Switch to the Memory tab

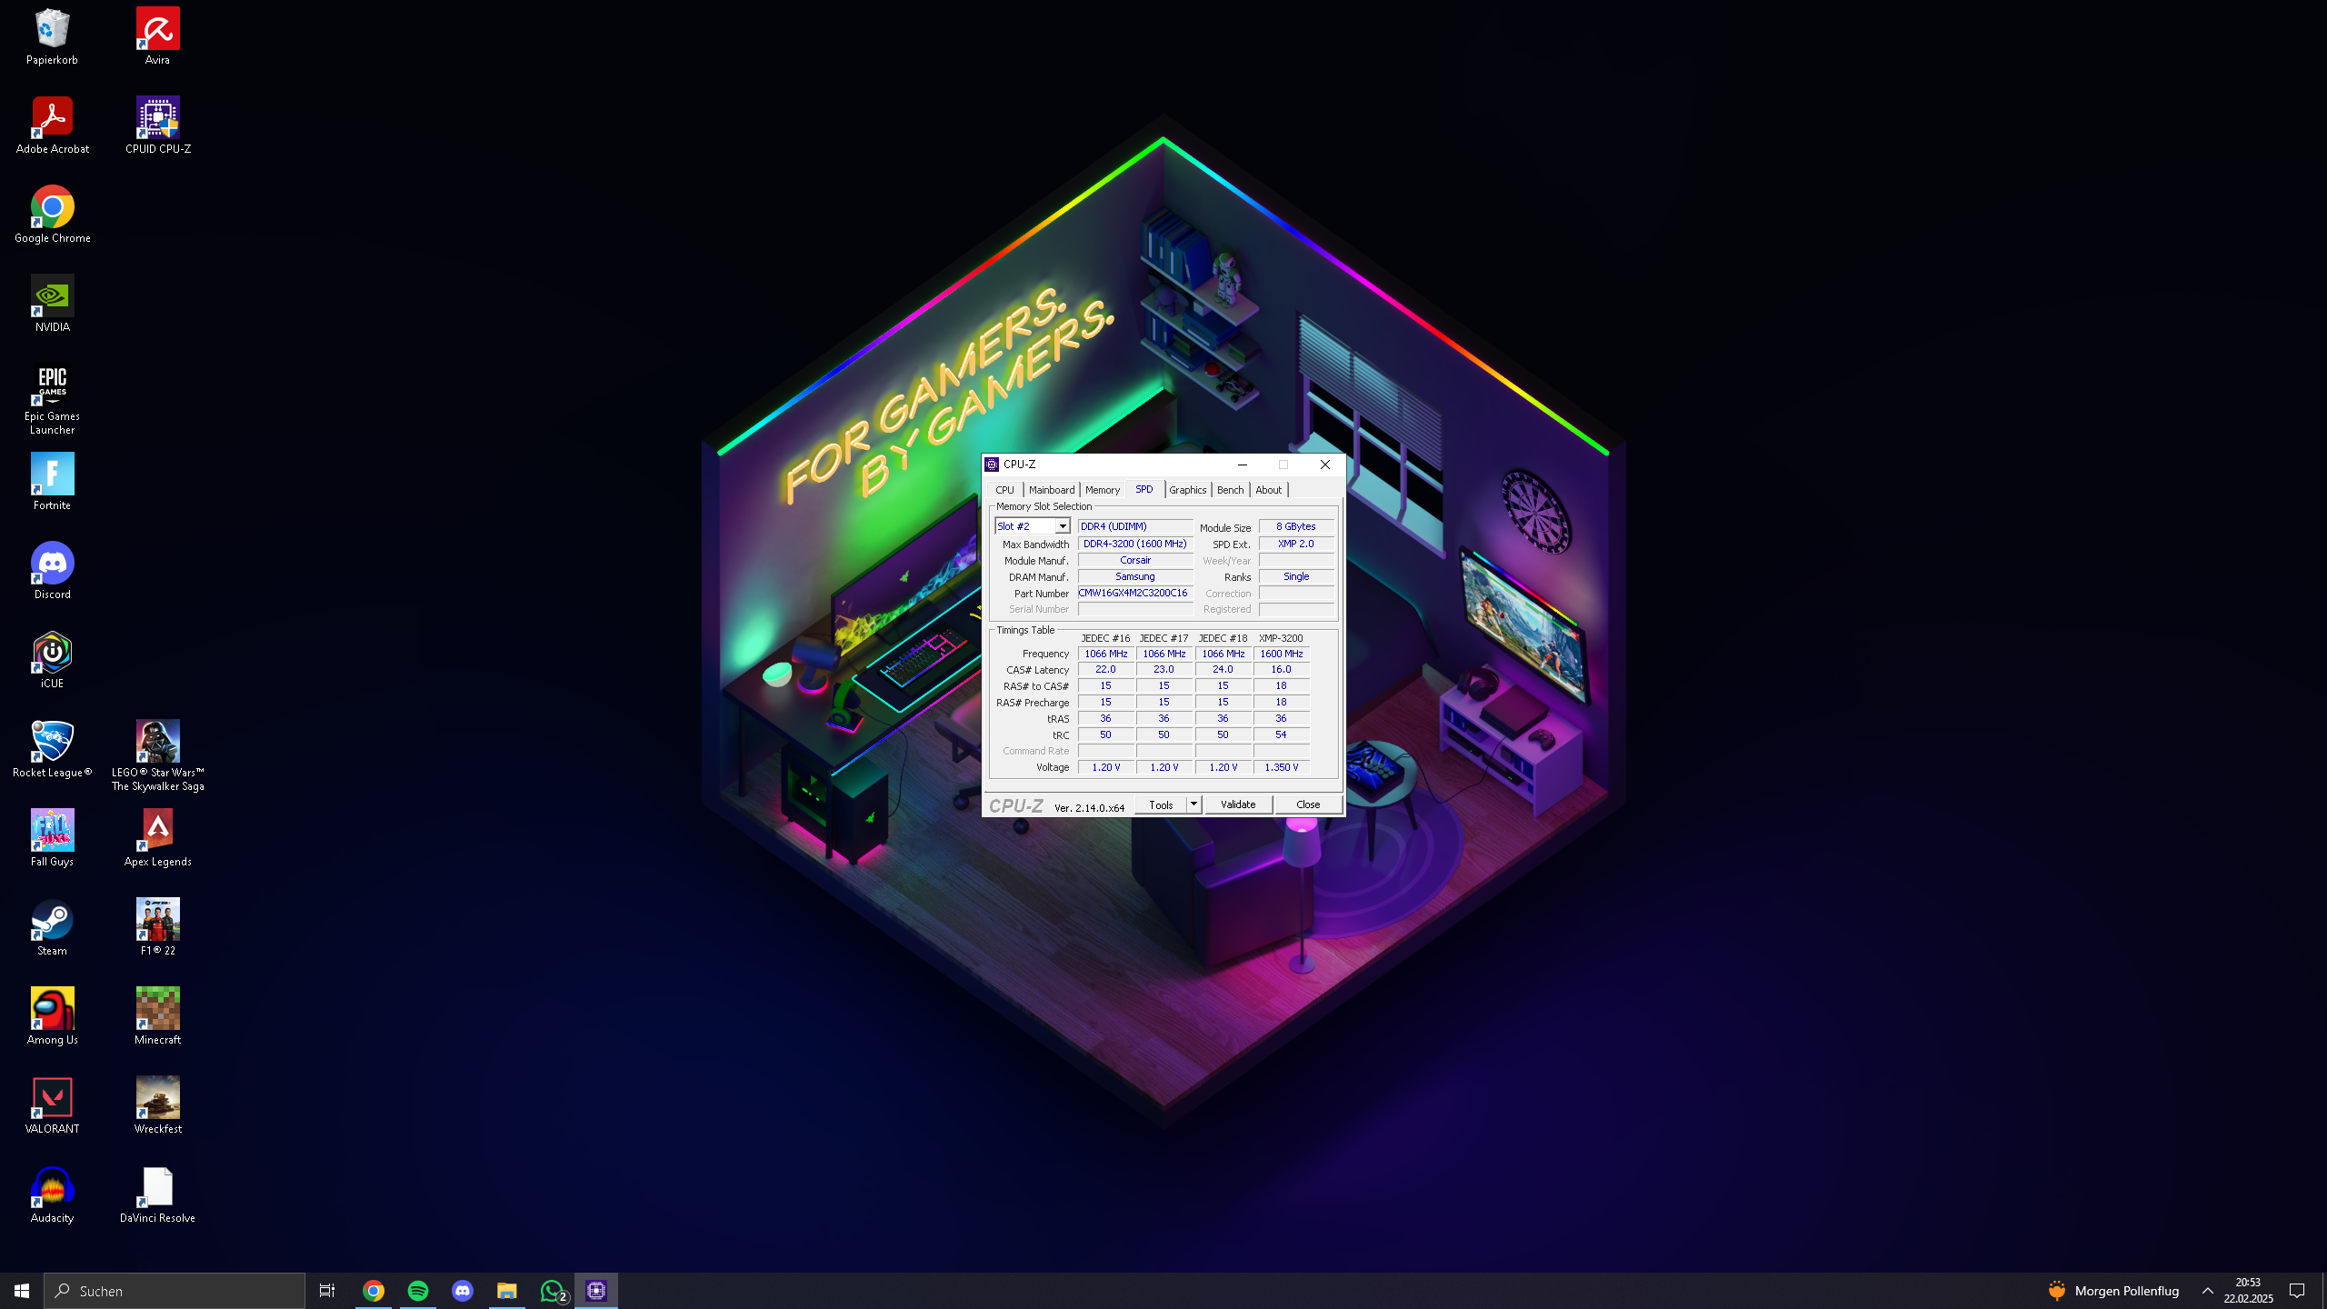click(x=1102, y=490)
